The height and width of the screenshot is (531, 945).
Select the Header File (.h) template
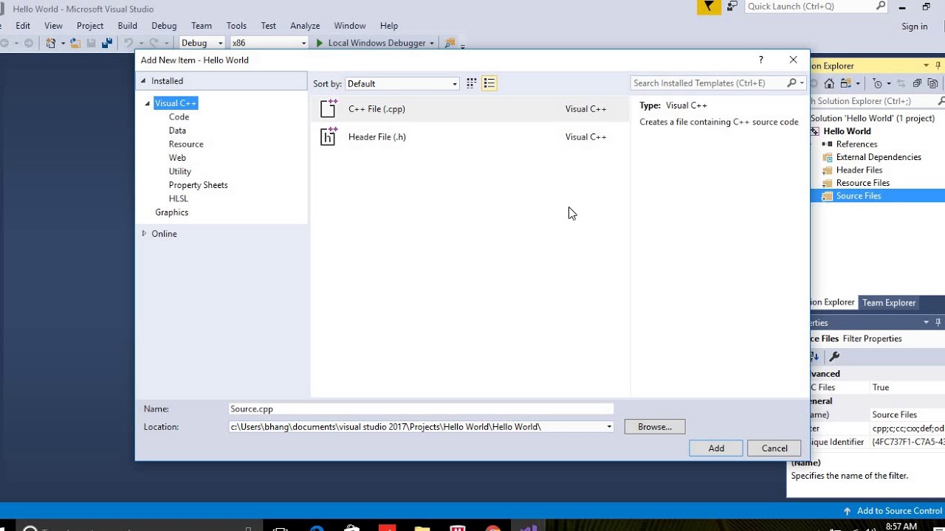[x=471, y=137]
